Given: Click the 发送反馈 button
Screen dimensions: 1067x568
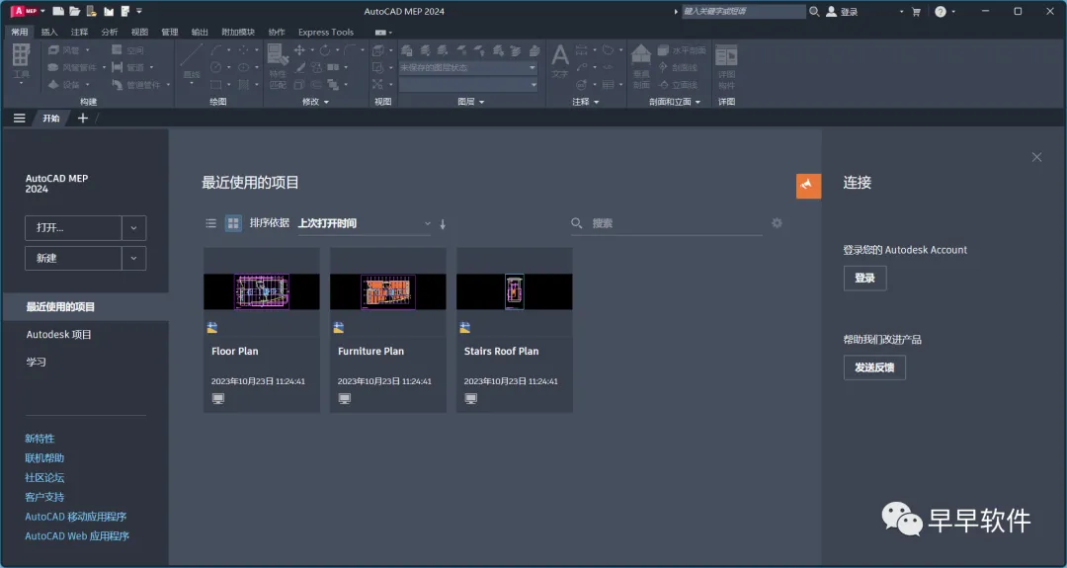Looking at the screenshot, I should [874, 367].
